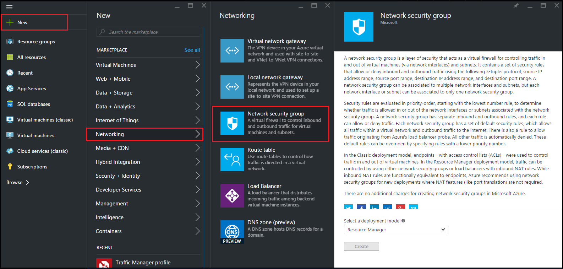Click the Create button

point(361,246)
